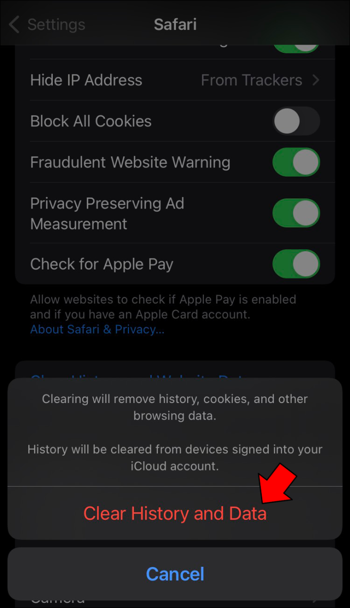Open the Hide IP Address row chevron
Image resolution: width=350 pixels, height=608 pixels.
pyautogui.click(x=316, y=80)
